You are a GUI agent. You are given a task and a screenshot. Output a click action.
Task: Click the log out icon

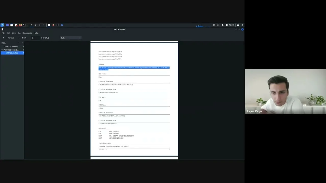tap(242, 25)
